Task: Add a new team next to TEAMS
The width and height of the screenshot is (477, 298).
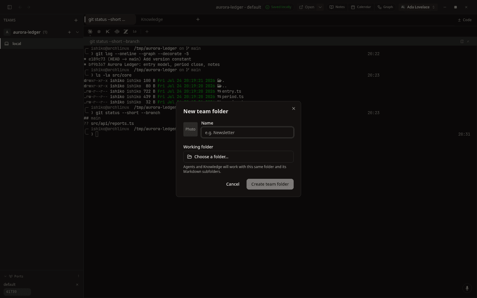Action: coord(76,20)
